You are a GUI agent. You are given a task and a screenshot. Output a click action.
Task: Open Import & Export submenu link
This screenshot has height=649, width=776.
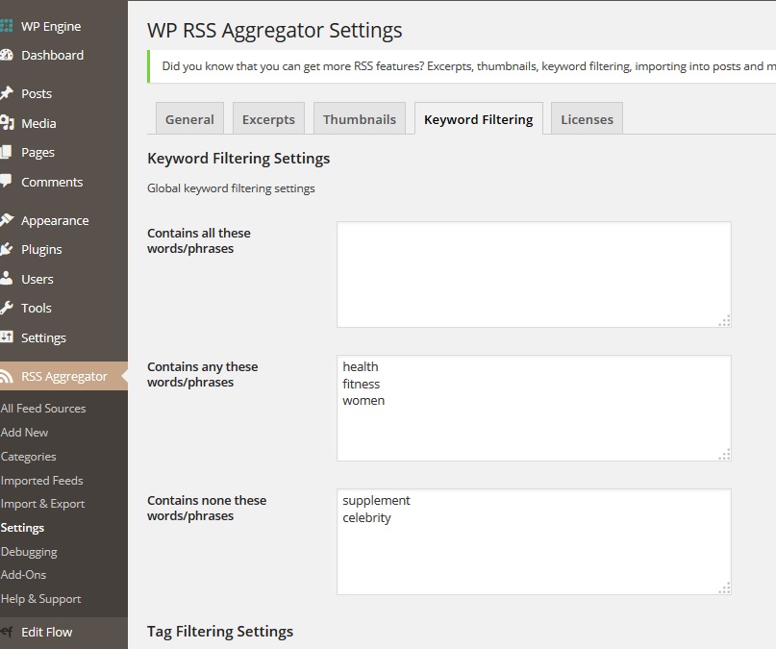click(x=43, y=504)
